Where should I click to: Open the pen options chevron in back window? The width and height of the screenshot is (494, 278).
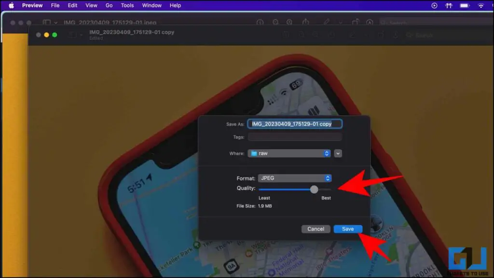pyautogui.click(x=340, y=23)
